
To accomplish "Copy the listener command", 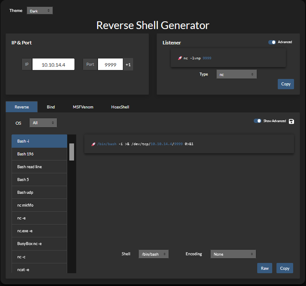I will [286, 84].
